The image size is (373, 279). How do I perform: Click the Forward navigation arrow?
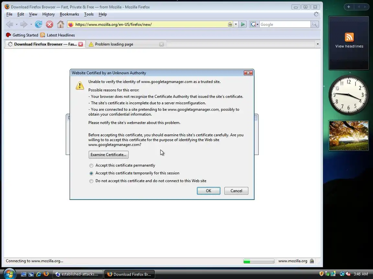tap(24, 24)
